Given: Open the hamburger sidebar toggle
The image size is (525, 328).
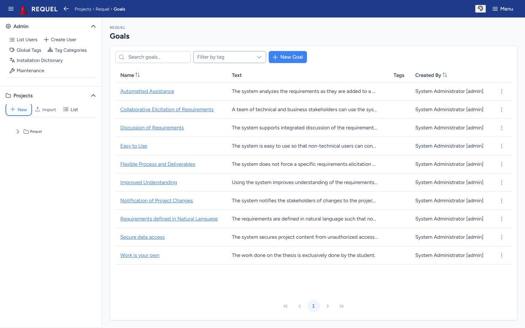Looking at the screenshot, I should 11,9.
